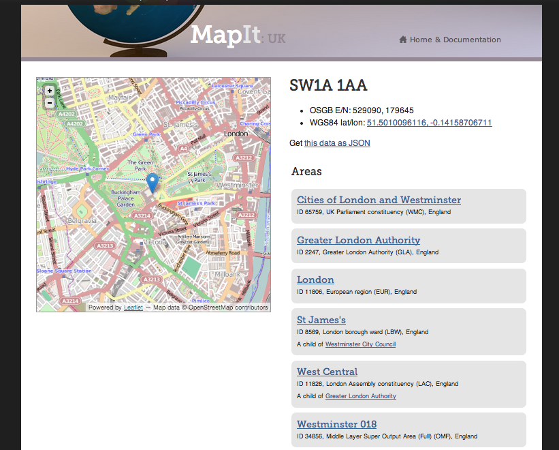Open West Central constituency area
This screenshot has width=559, height=450.
tap(328, 372)
